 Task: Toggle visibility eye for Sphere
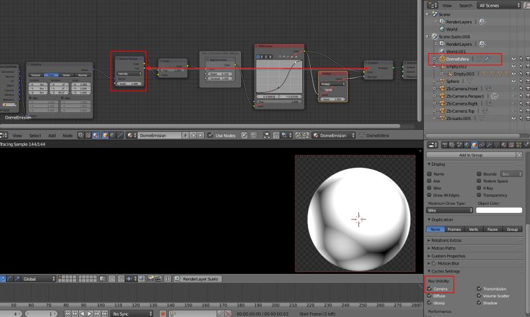[x=513, y=81]
